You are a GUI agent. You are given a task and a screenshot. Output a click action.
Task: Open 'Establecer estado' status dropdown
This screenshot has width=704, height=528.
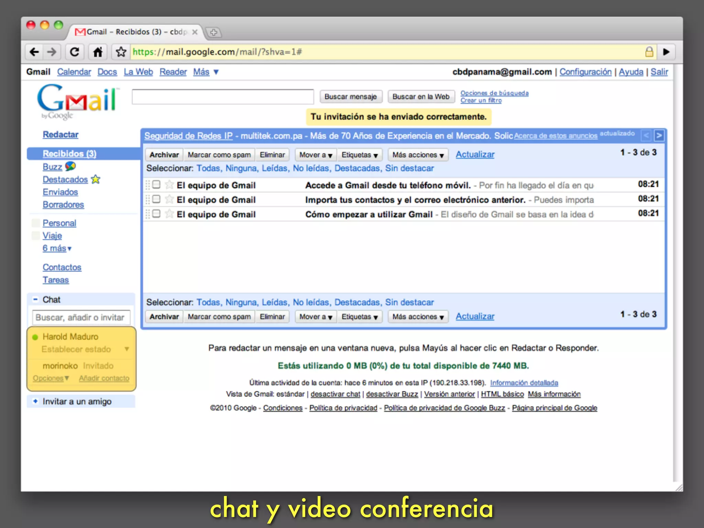tap(127, 349)
